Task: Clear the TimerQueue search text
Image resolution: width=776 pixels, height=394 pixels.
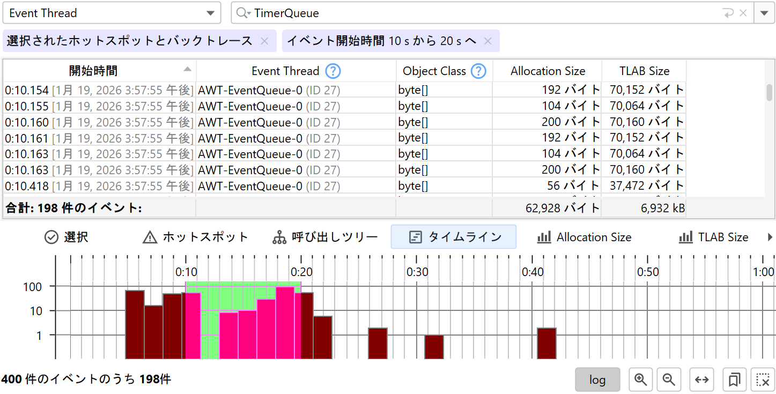Action: [x=743, y=13]
